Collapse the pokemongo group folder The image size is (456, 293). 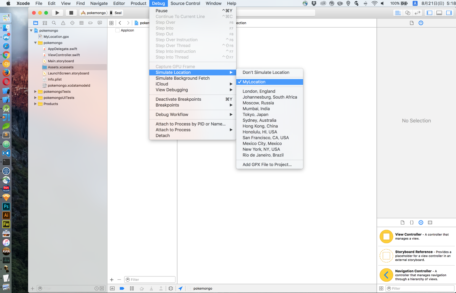(x=35, y=43)
